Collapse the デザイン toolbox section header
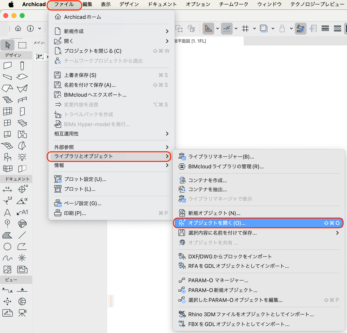347x333 pixels. pos(16,55)
